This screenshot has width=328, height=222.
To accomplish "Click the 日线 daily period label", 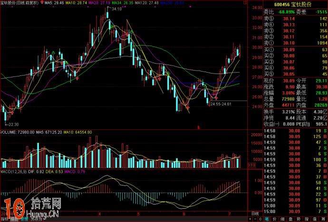I will (255, 213).
